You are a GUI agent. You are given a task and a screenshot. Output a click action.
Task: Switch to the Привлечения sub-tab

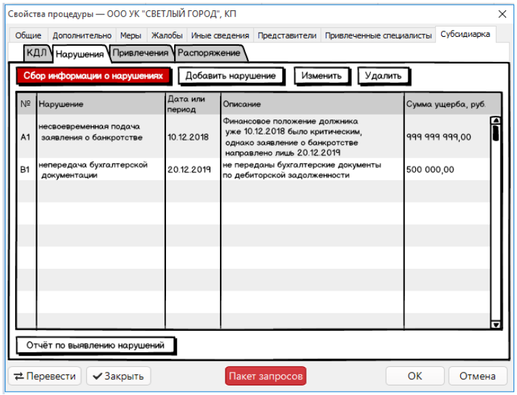(x=141, y=53)
